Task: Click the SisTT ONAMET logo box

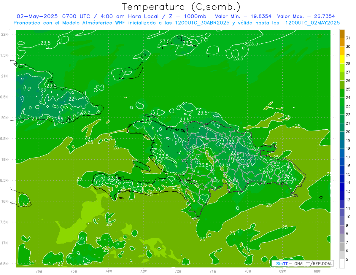Action: [x=302, y=263]
